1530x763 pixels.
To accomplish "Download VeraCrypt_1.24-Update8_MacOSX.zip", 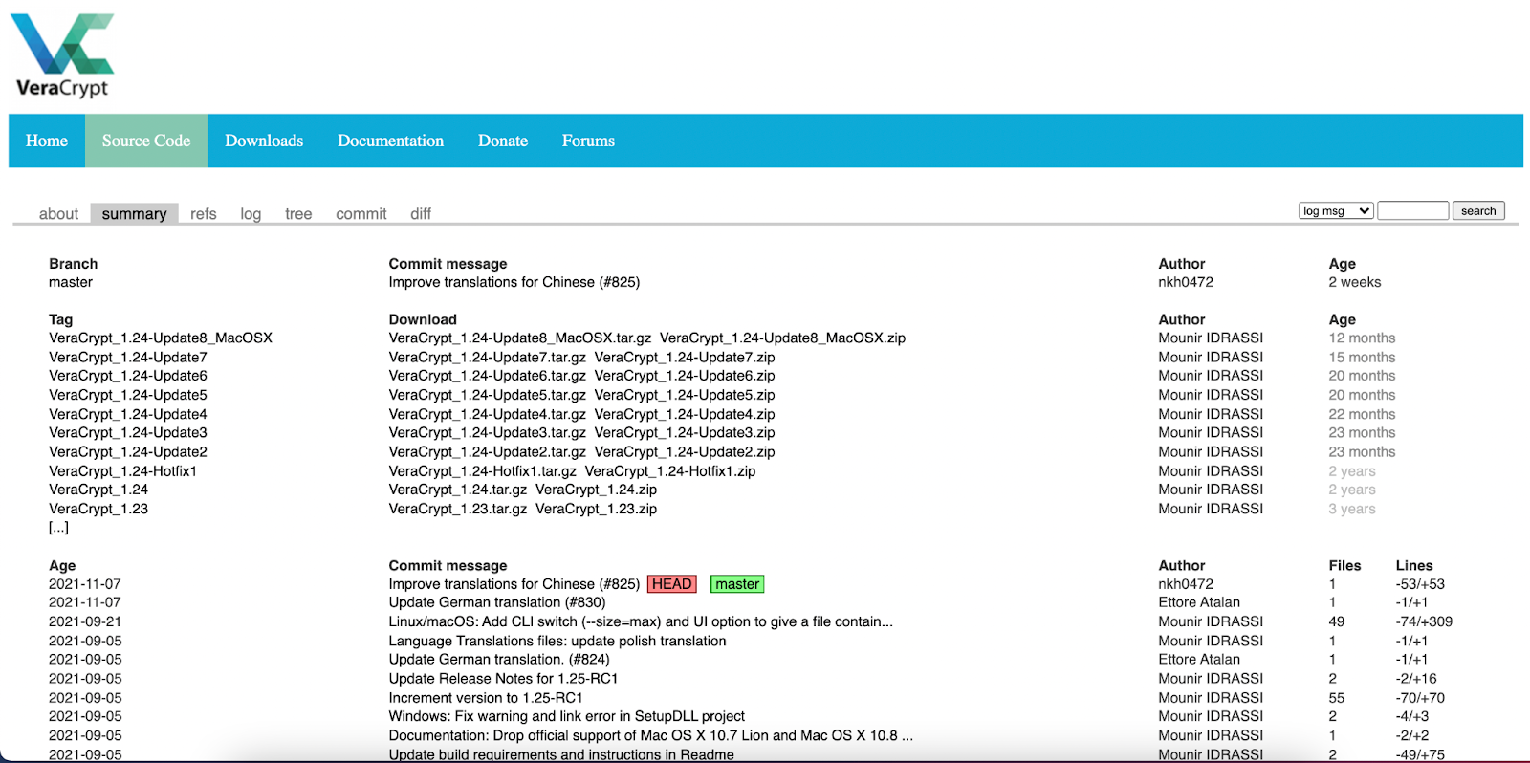I will click(x=782, y=338).
